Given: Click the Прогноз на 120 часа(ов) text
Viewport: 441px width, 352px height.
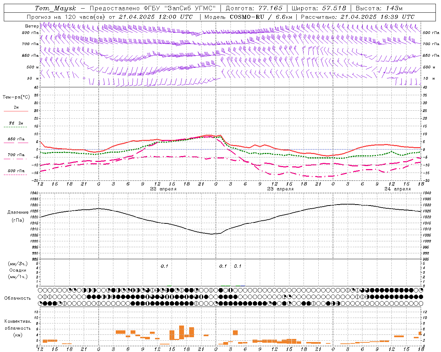Looking at the screenshot, I should 66,17.
